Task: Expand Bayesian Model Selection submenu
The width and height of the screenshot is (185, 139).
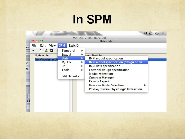Action: [116, 85]
